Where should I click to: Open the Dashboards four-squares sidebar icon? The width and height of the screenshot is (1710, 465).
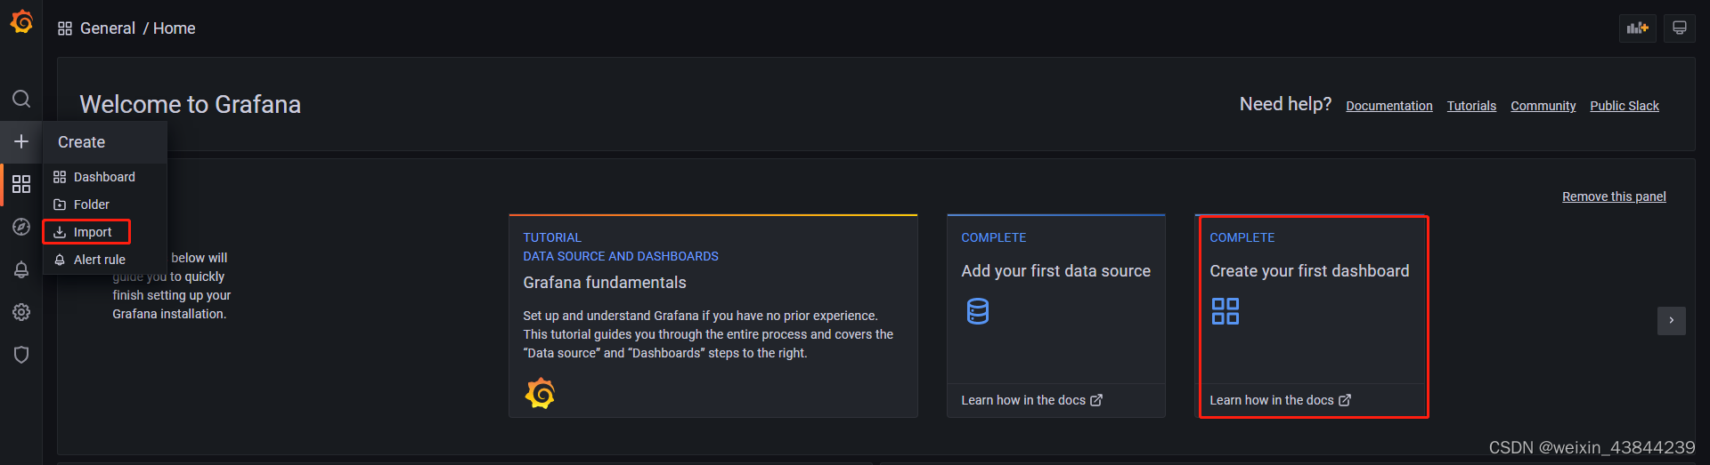[21, 184]
